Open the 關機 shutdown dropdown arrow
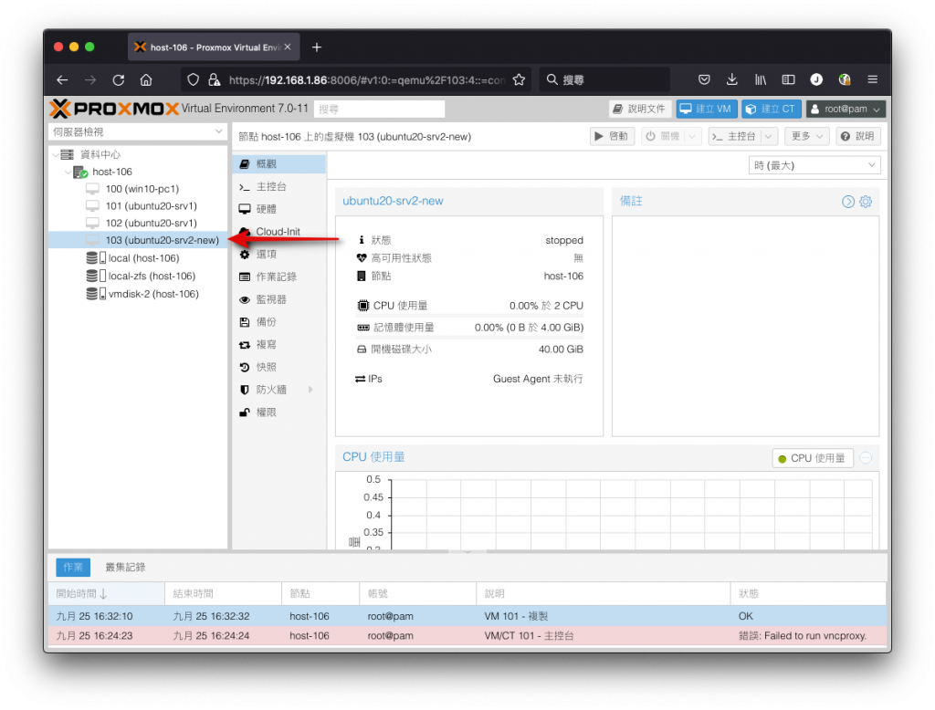Screen dimensions: 935x710 tap(692, 137)
